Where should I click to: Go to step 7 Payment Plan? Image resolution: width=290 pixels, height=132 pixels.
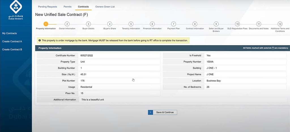click(x=174, y=24)
